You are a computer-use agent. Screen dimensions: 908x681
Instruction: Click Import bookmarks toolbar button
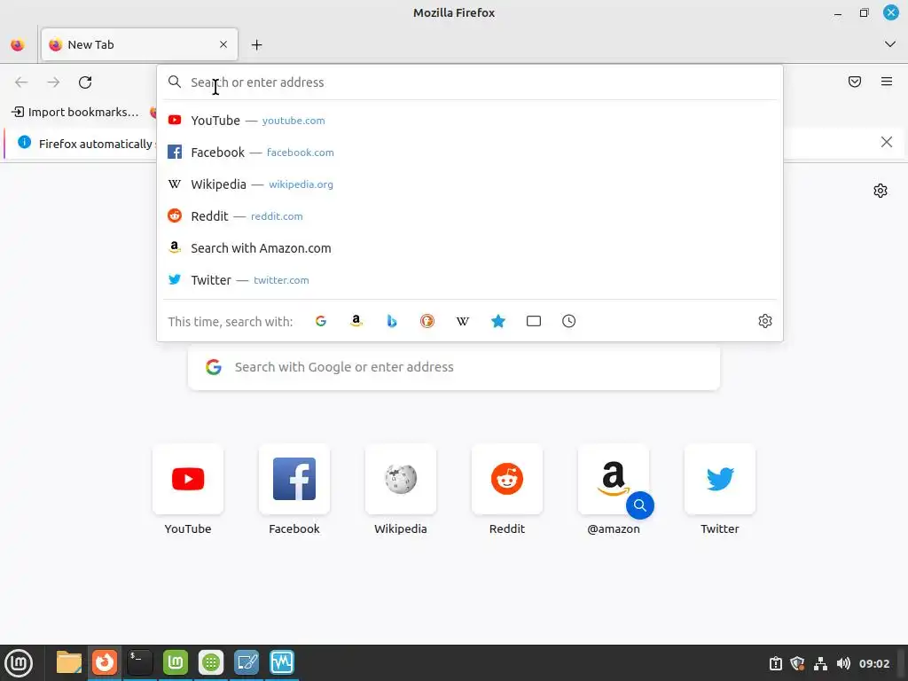[75, 112]
